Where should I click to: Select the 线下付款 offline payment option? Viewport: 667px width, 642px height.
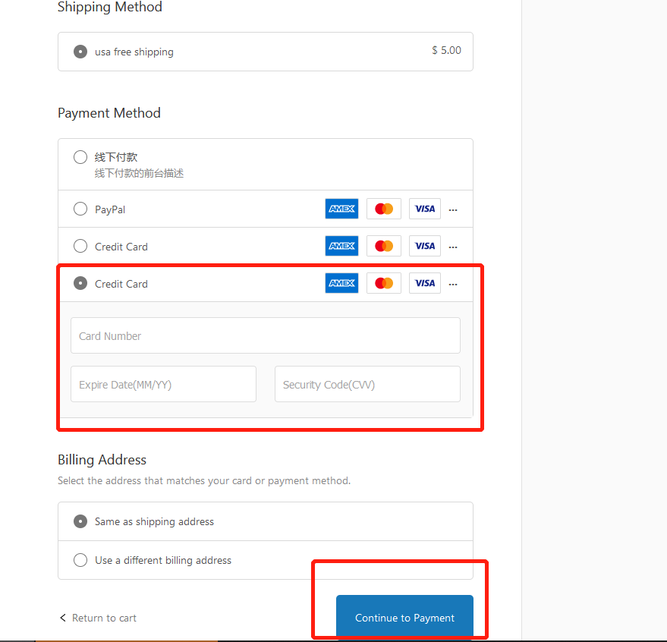[80, 157]
